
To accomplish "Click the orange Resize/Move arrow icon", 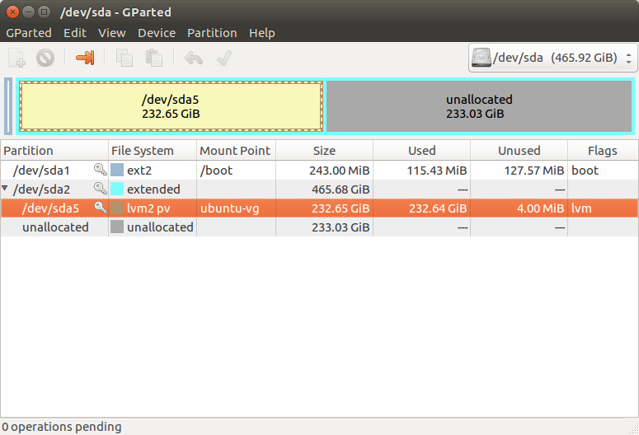I will pos(85,58).
